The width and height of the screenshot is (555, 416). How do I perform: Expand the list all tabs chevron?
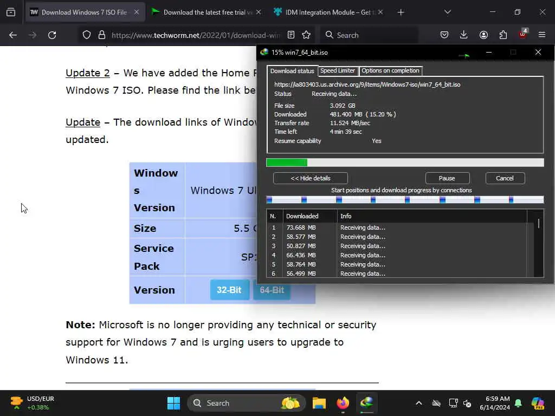448,12
